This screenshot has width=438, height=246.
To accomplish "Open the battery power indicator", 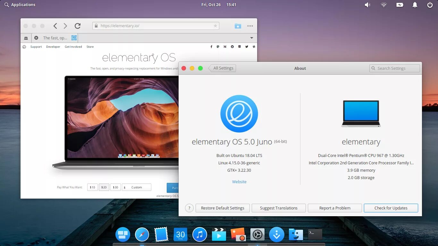I will (400, 5).
